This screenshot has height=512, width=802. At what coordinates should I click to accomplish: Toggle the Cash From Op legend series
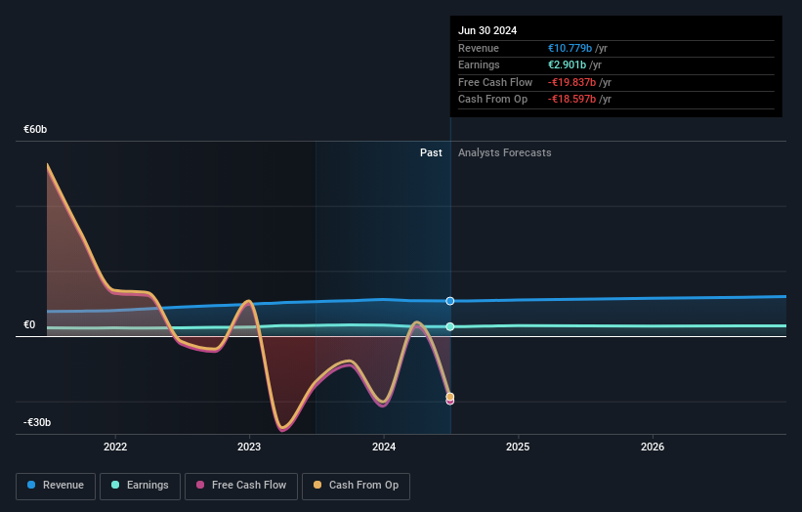click(356, 486)
